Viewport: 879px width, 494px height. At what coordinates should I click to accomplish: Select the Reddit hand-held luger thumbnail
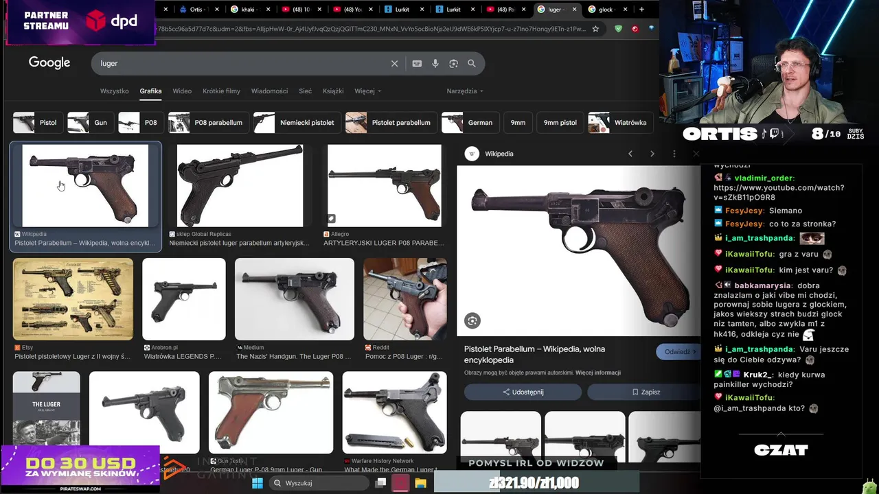pos(404,299)
